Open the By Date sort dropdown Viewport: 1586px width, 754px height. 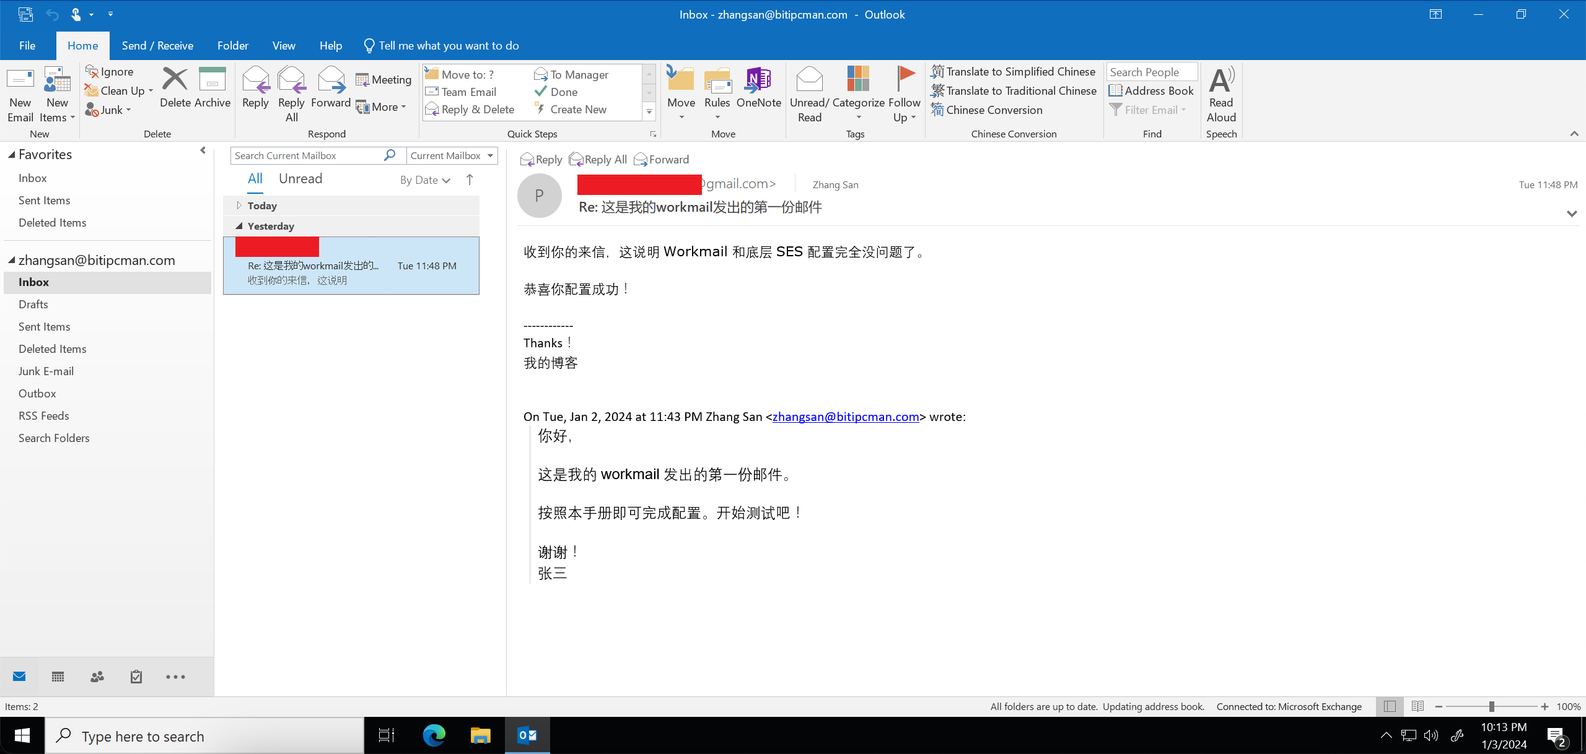425,180
